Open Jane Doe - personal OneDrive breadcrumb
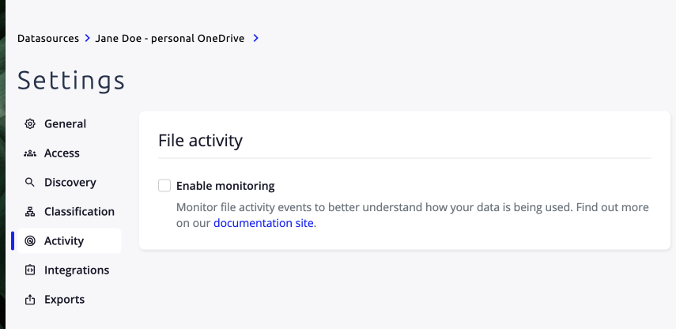The image size is (676, 329). pyautogui.click(x=170, y=39)
